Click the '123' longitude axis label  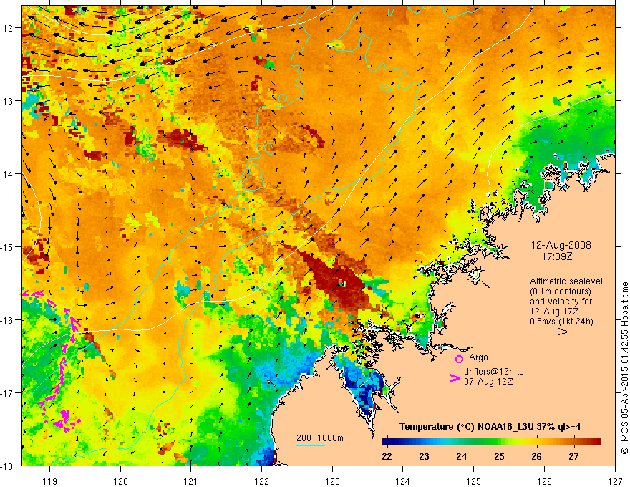(x=333, y=481)
